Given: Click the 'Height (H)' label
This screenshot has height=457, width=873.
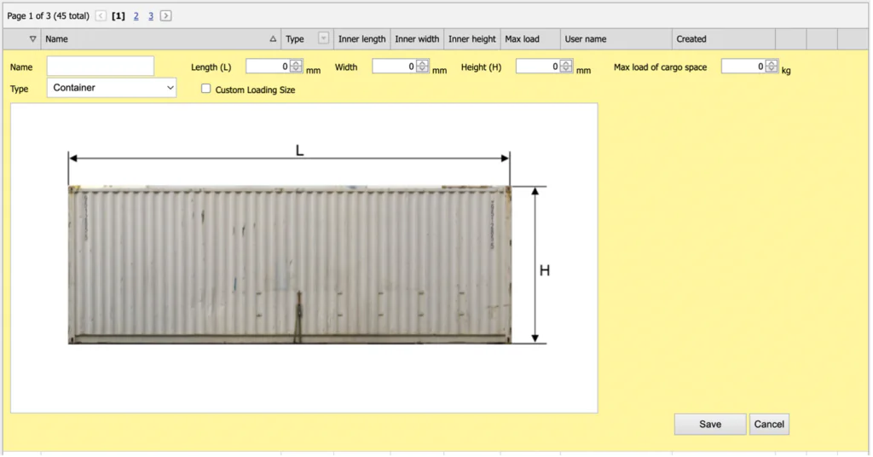Looking at the screenshot, I should [x=481, y=67].
